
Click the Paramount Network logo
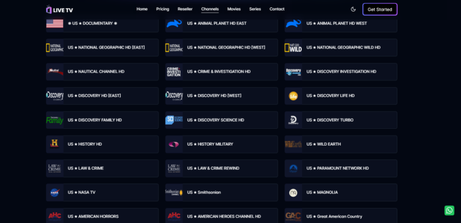[x=293, y=168]
